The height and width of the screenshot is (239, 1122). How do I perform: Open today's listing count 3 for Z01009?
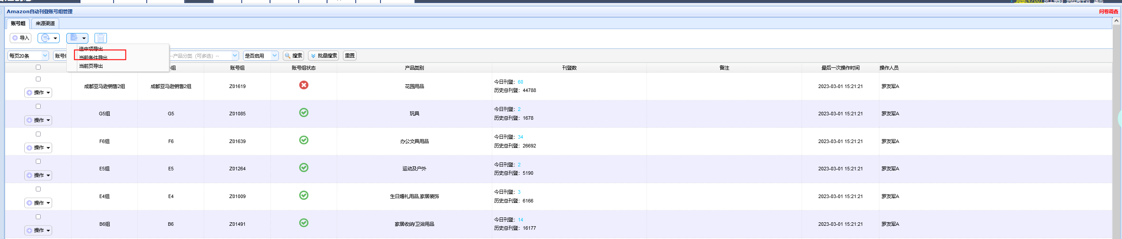519,192
